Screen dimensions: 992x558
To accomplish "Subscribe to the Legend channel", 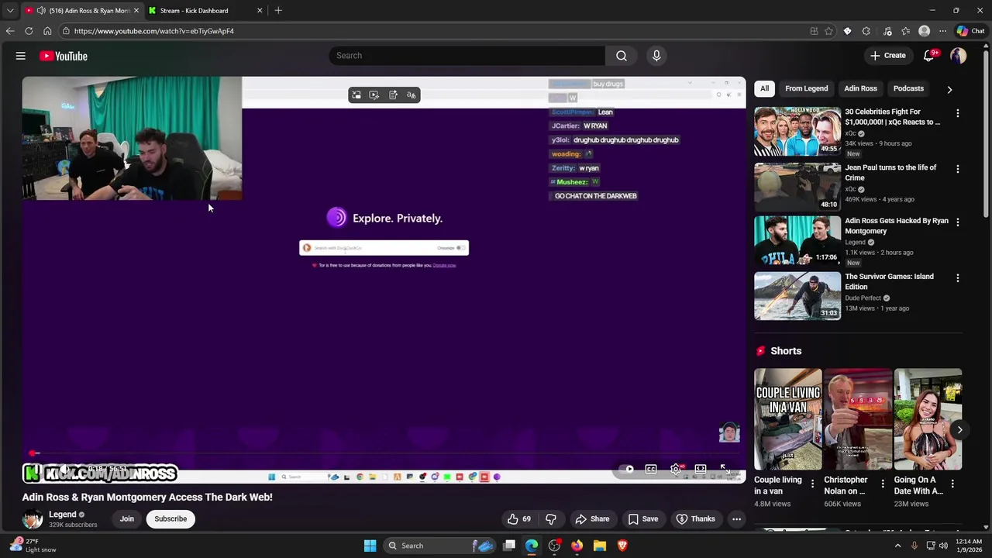I will pos(170,519).
